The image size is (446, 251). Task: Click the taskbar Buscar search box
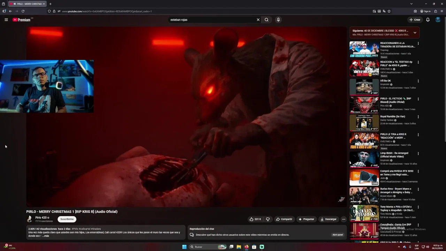208,247
